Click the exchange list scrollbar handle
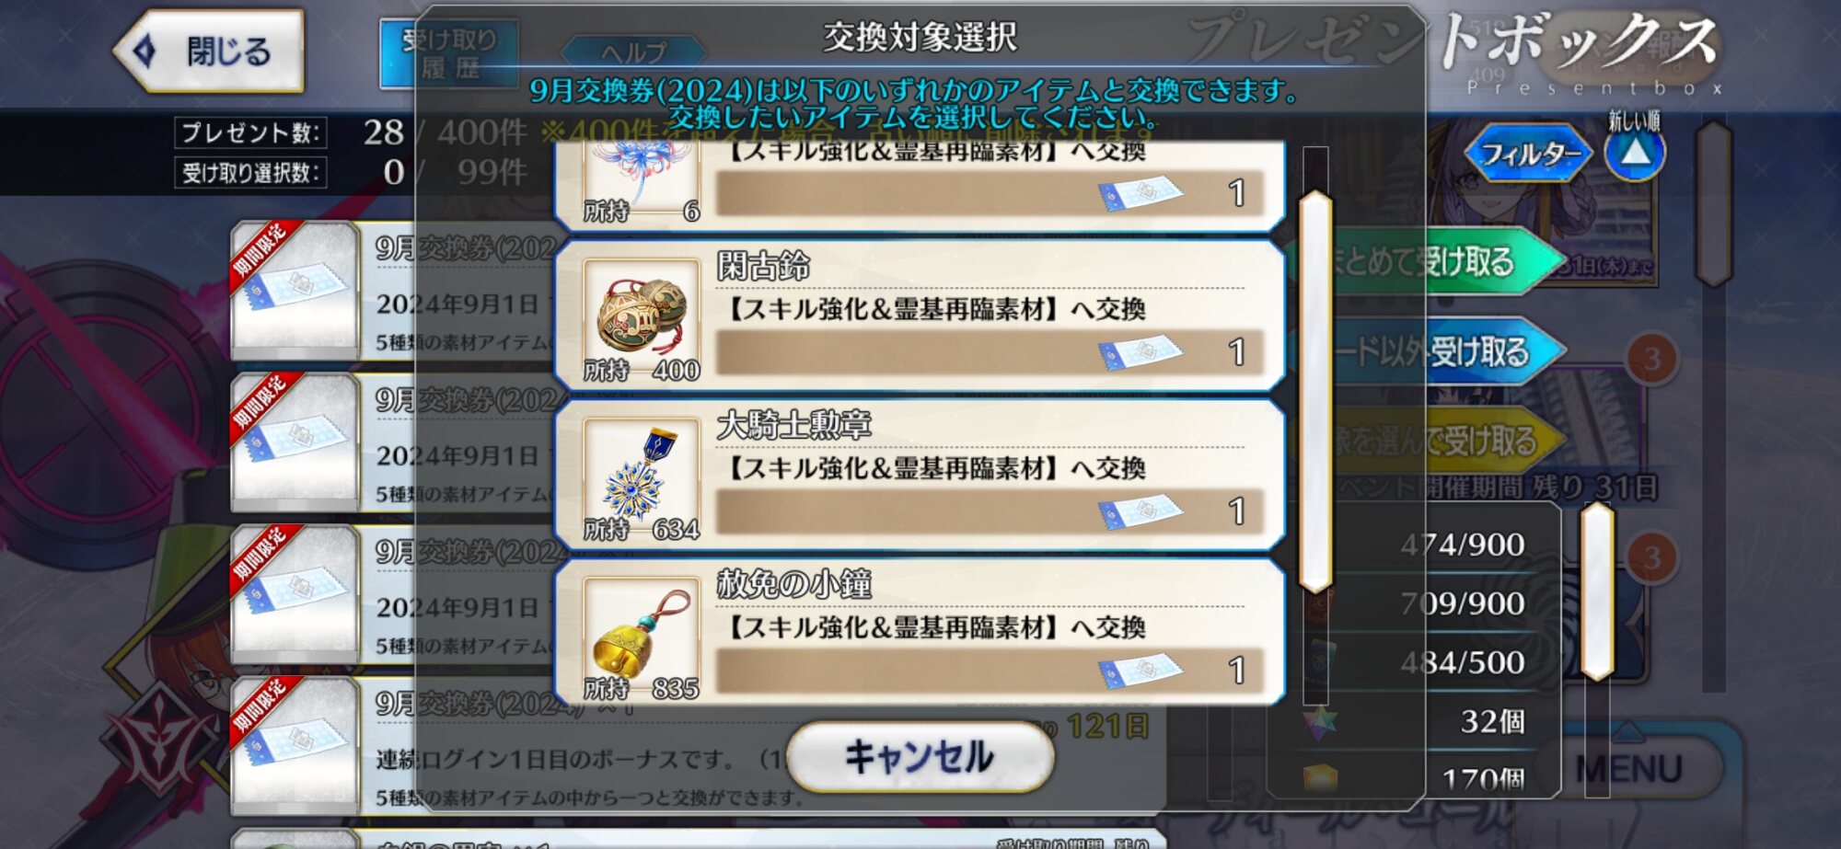Image resolution: width=1841 pixels, height=849 pixels. pyautogui.click(x=1315, y=391)
